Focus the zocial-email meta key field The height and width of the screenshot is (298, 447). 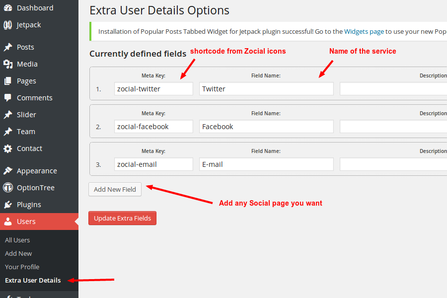pyautogui.click(x=153, y=164)
